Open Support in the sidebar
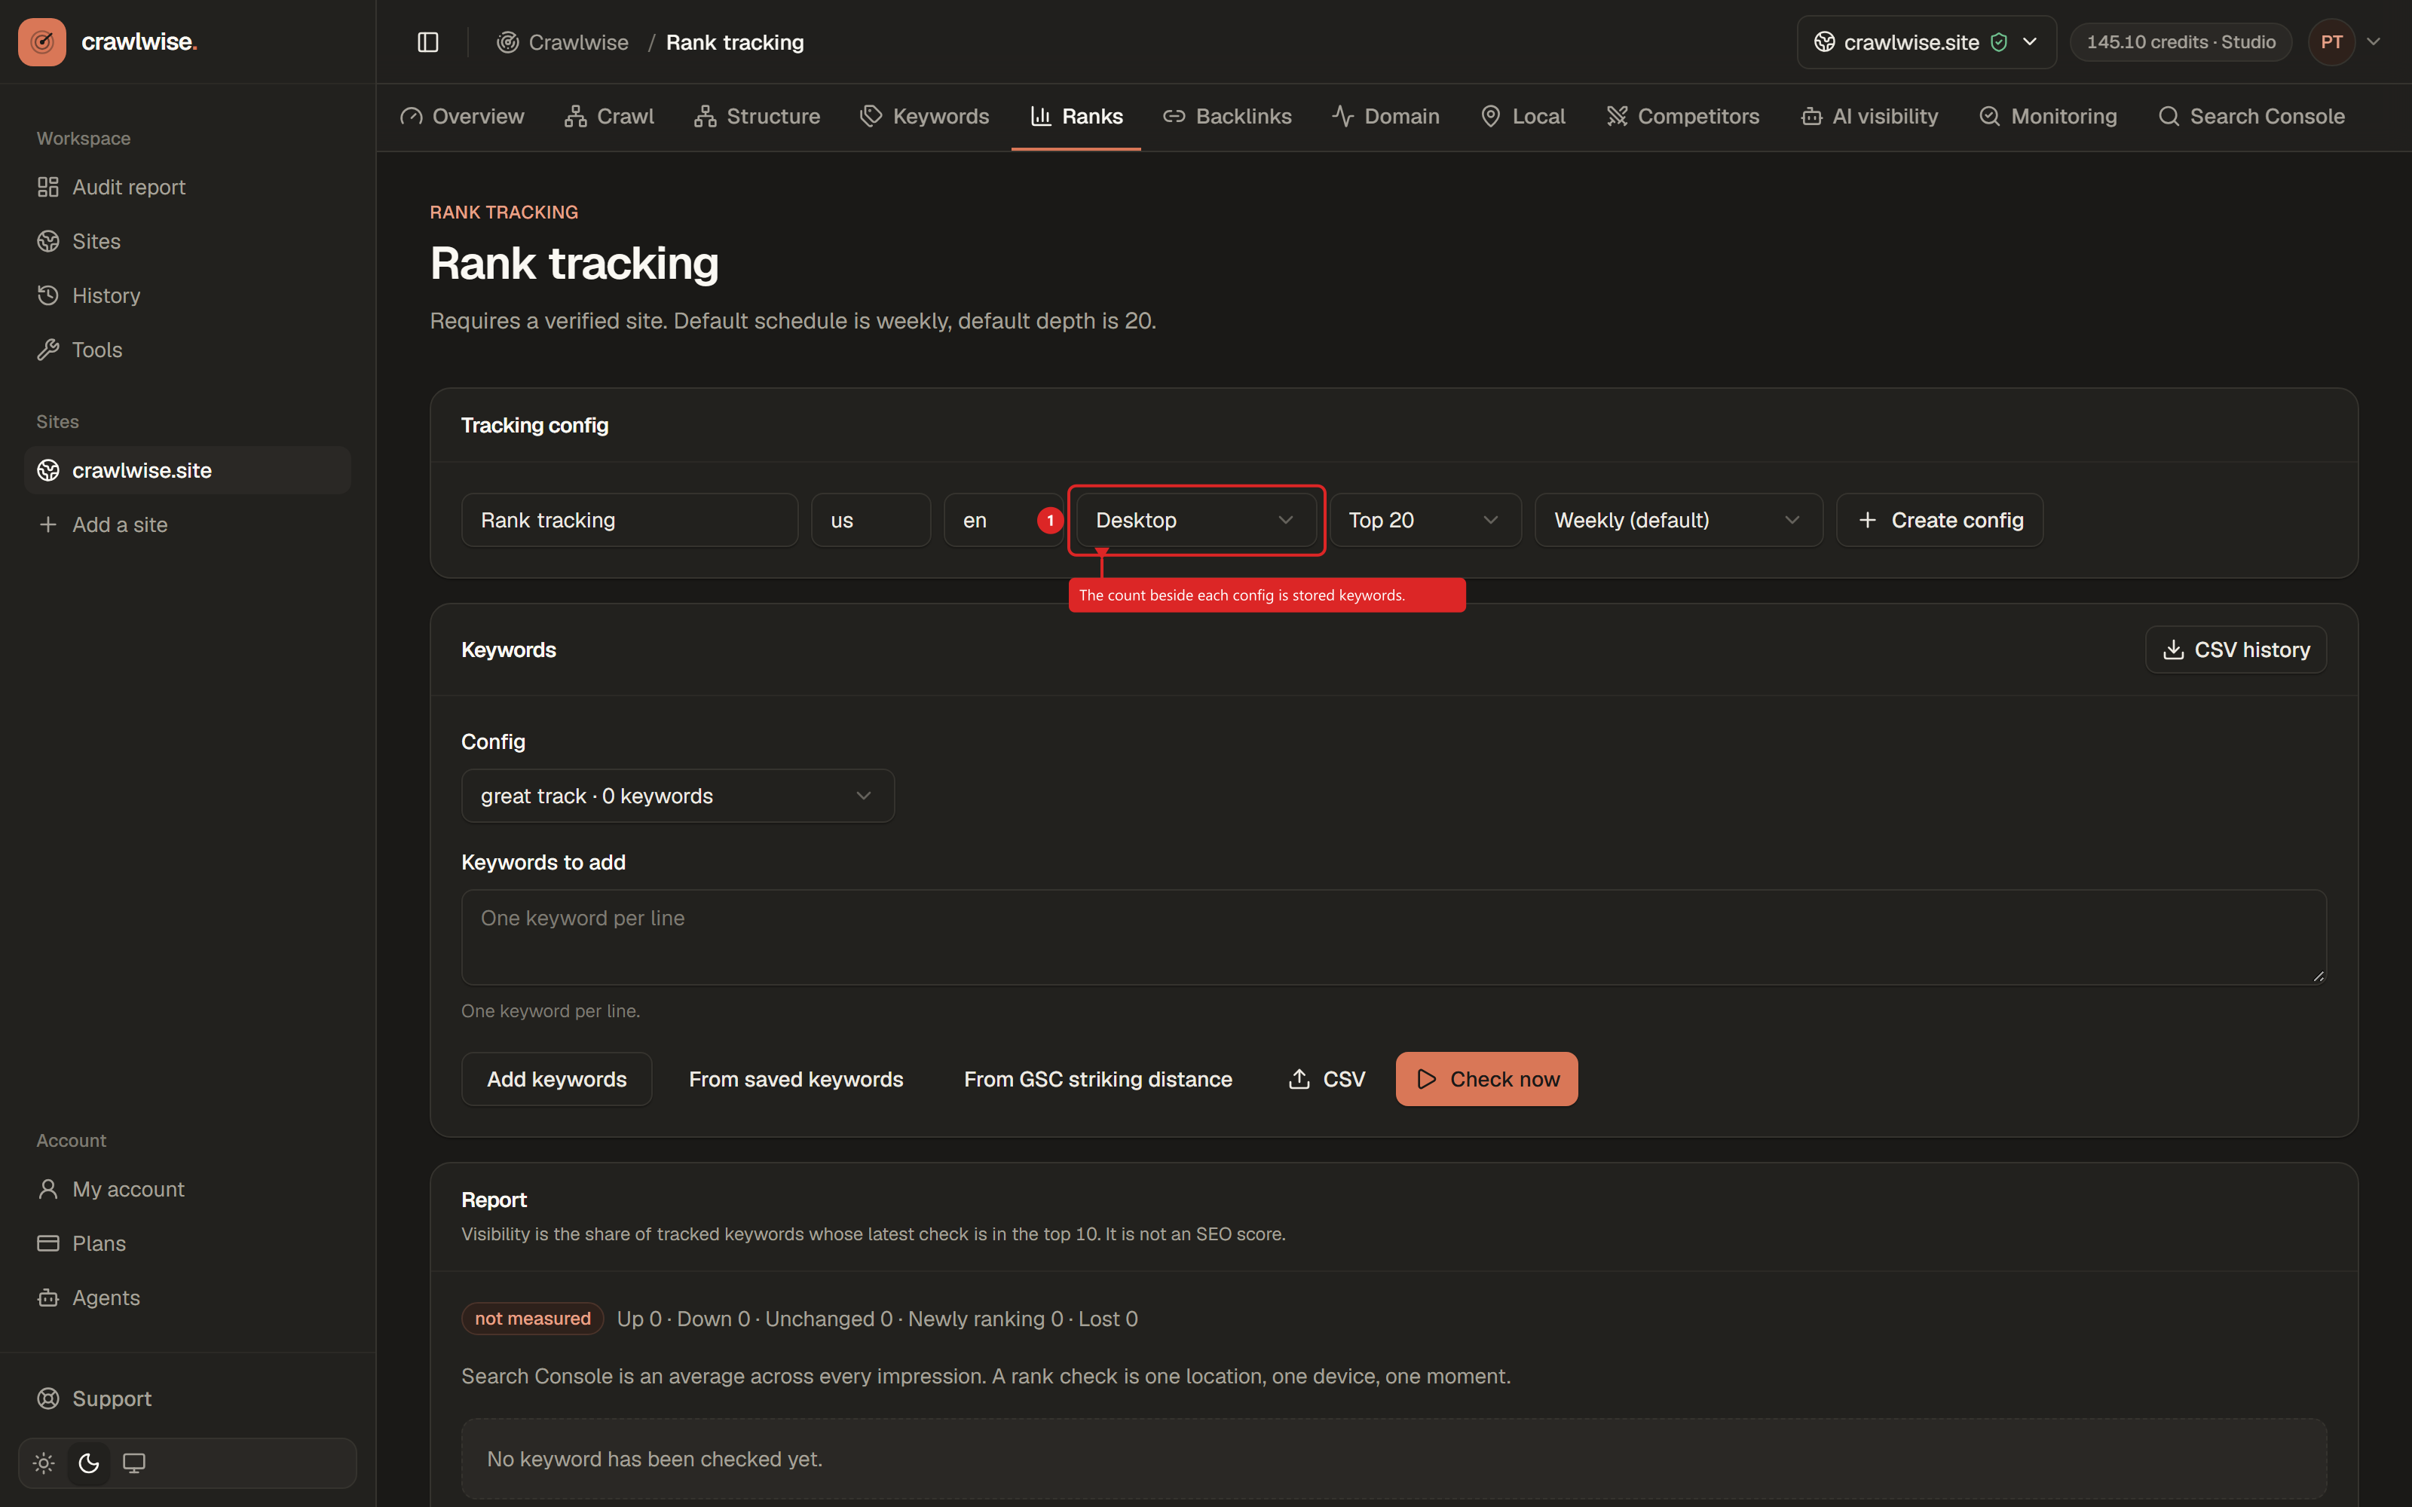 [x=188, y=1398]
